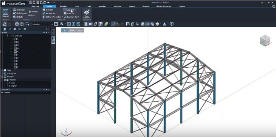Click the user avatar icon on toolbar
The width and height of the screenshot is (276, 137).
[164, 24]
